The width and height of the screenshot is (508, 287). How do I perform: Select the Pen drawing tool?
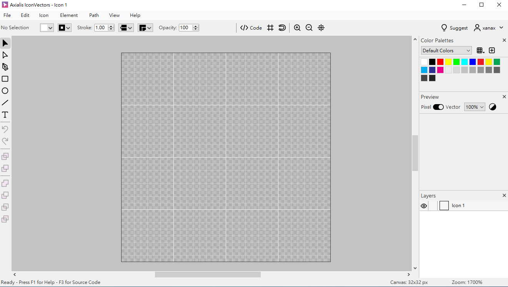(x=5, y=67)
